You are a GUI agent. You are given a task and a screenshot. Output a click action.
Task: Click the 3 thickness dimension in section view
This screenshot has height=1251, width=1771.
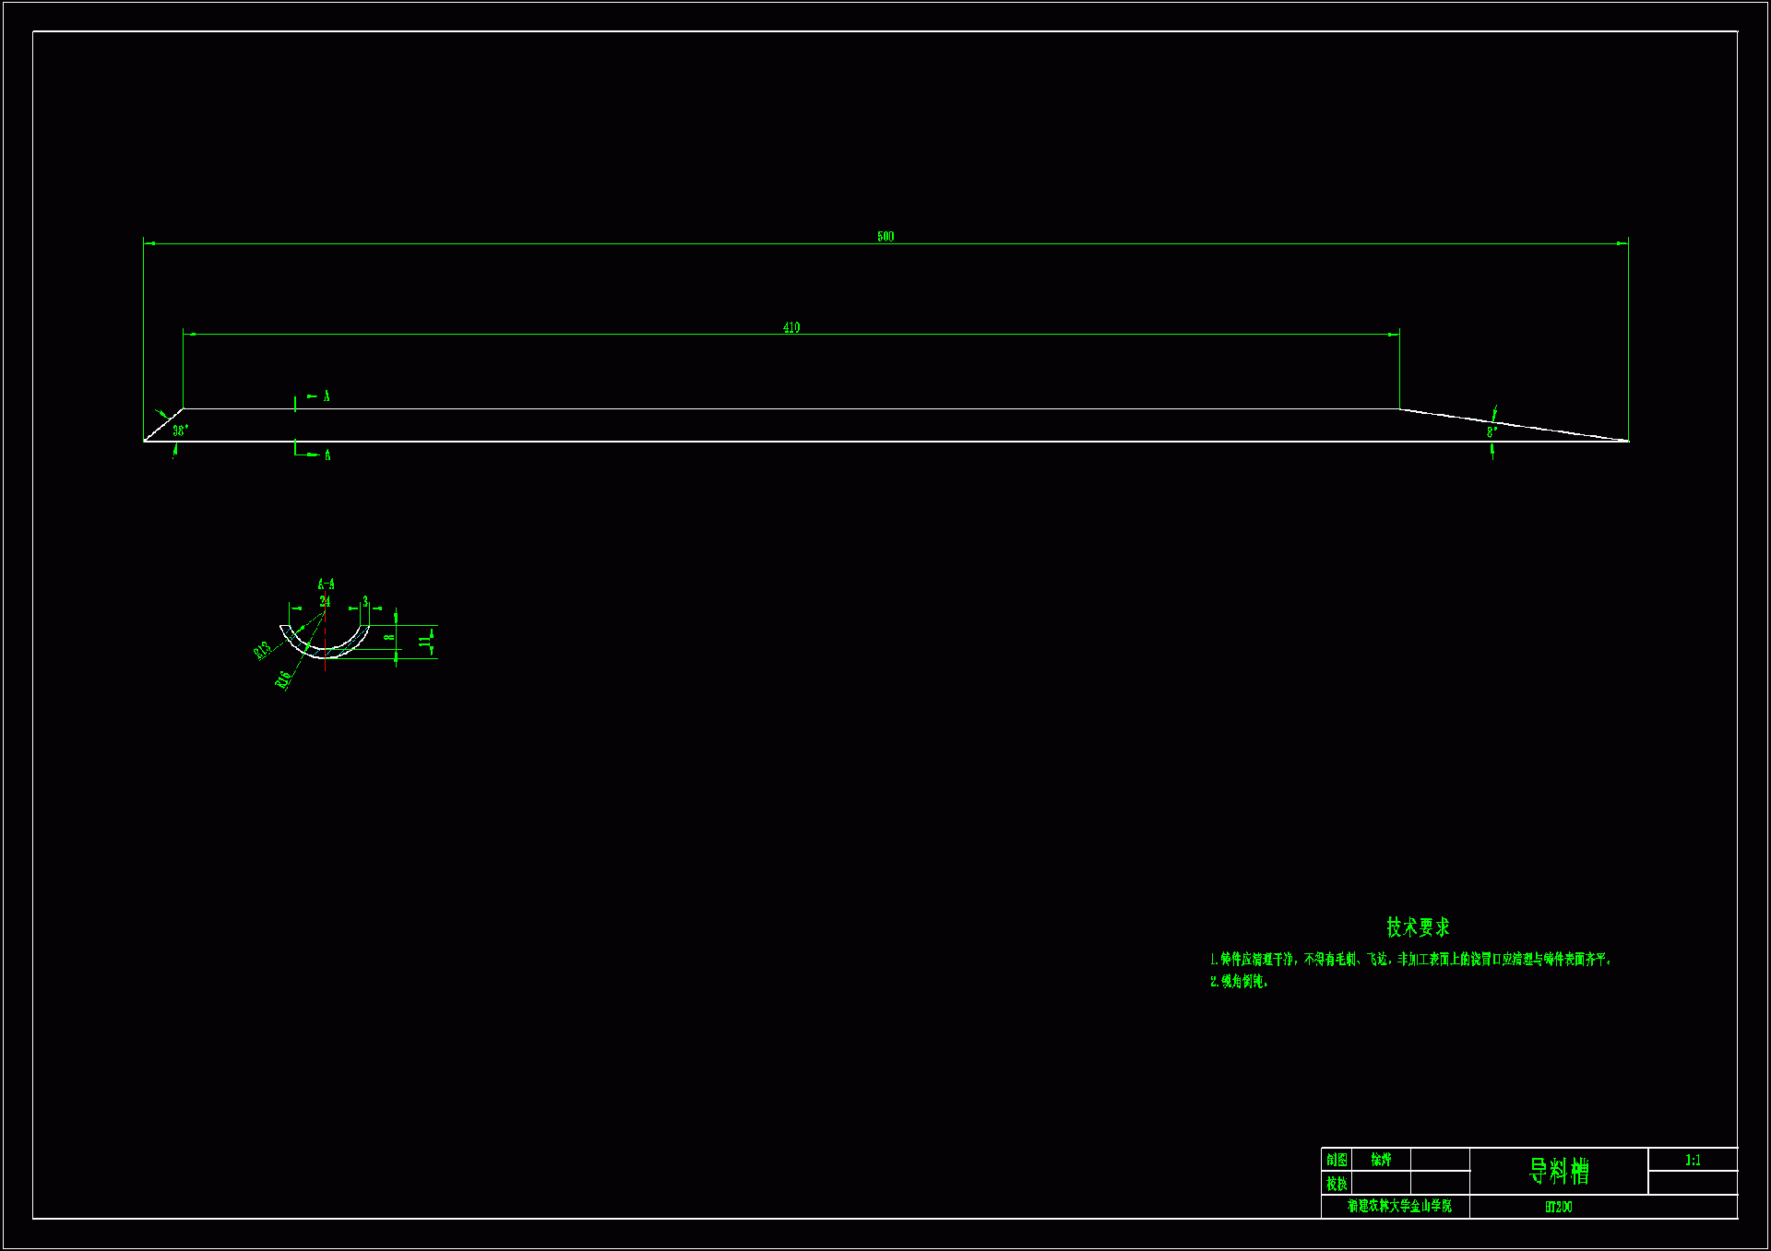pyautogui.click(x=365, y=601)
